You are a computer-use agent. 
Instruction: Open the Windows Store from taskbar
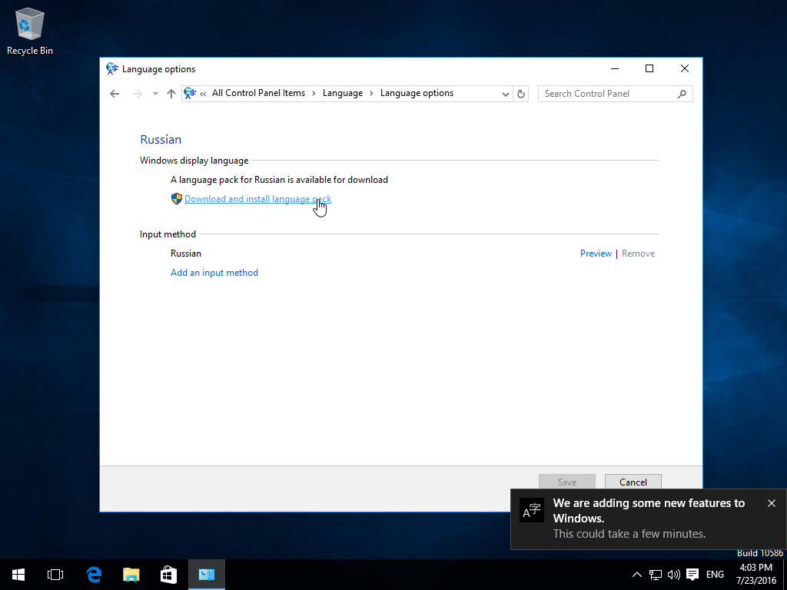pos(168,575)
